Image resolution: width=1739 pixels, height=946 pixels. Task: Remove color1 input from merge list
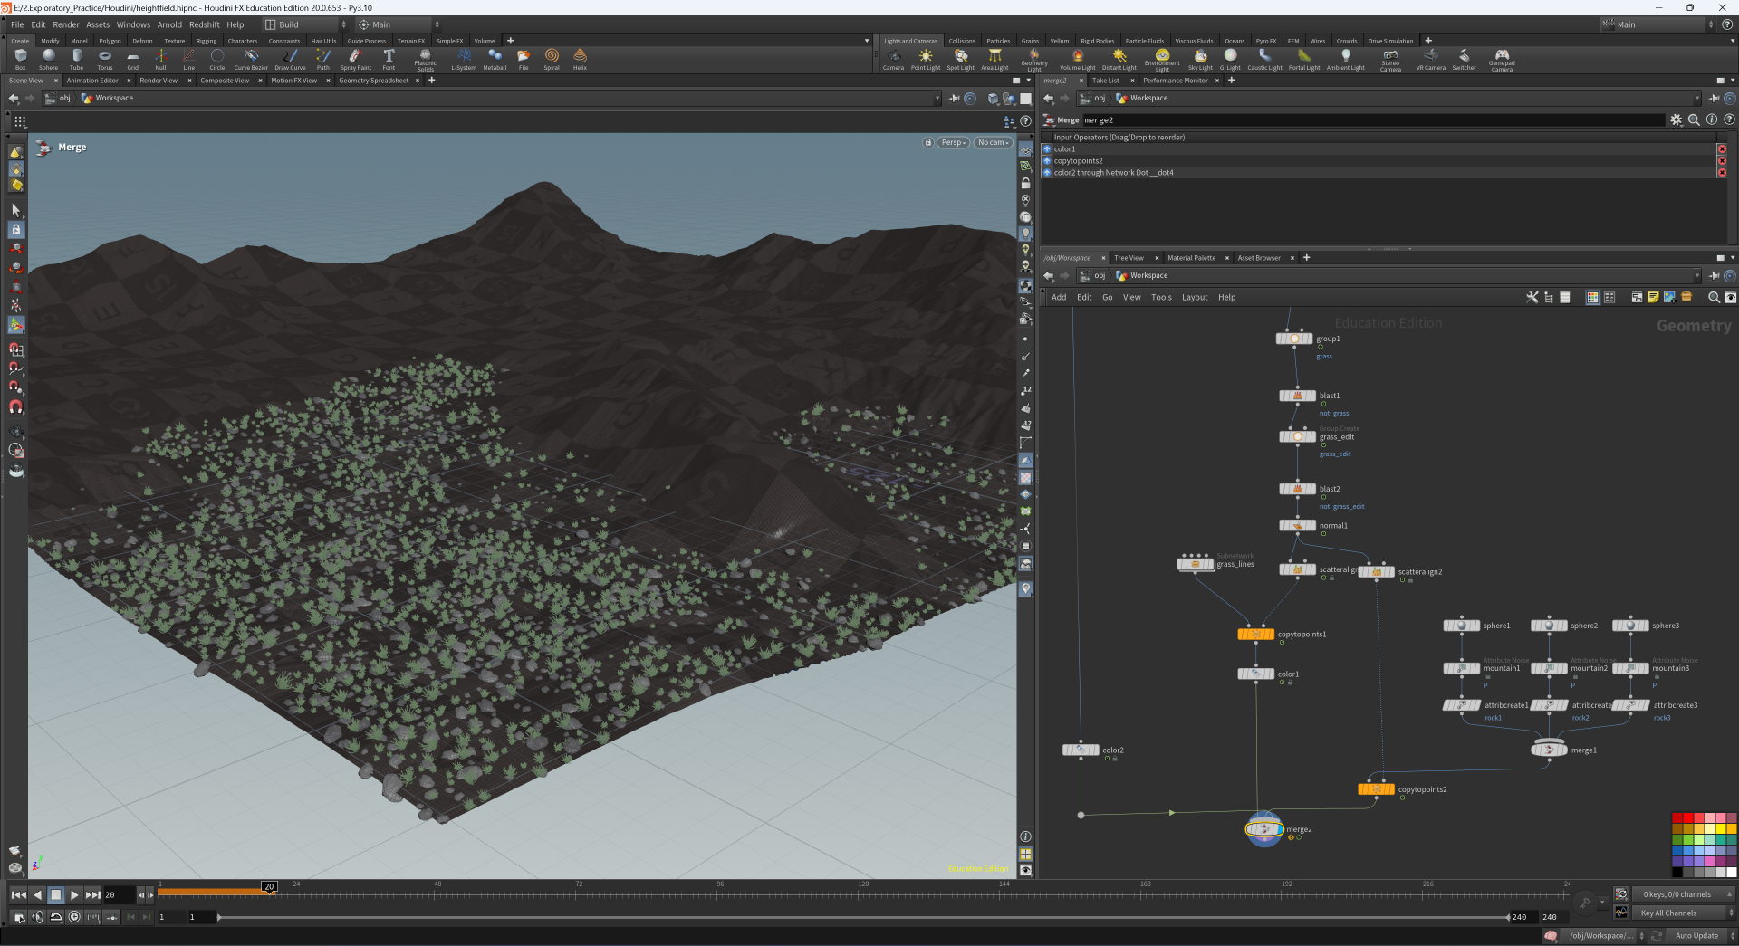coord(1721,149)
